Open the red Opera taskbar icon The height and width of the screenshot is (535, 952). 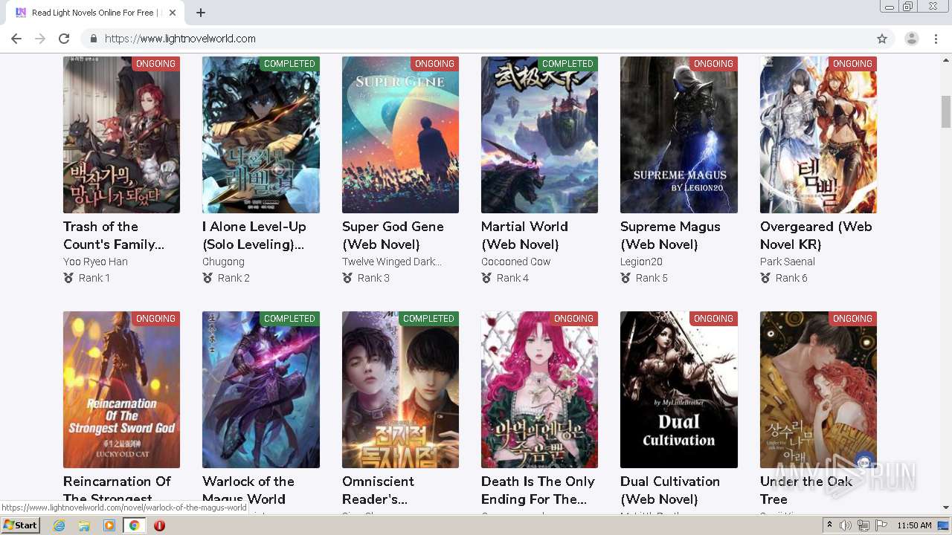(159, 525)
